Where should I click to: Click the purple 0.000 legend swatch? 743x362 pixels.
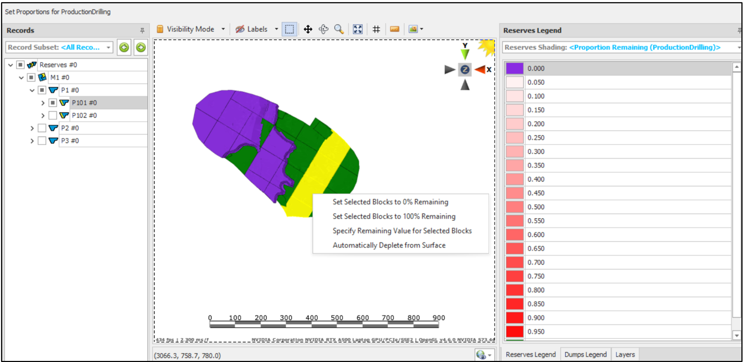click(x=514, y=69)
